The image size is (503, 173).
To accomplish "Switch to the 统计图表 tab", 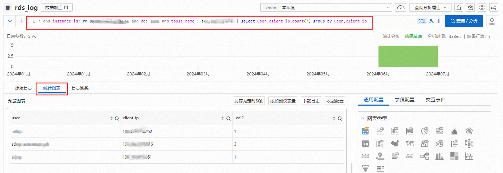I will (x=52, y=88).
